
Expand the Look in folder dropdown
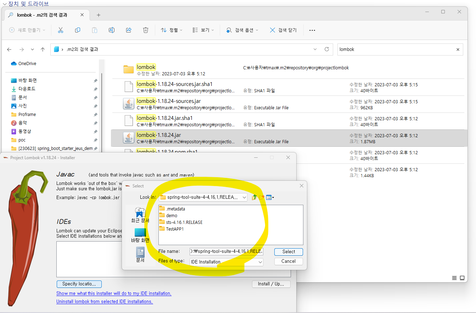[x=244, y=197]
